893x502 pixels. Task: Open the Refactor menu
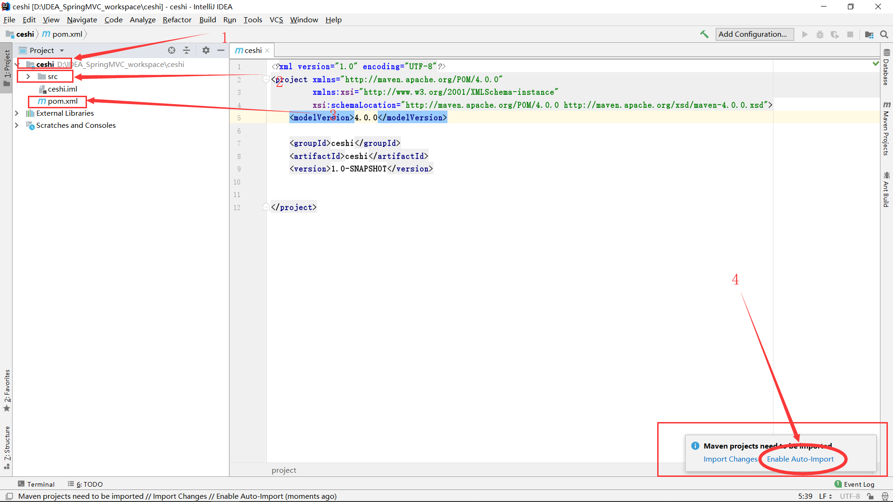tap(177, 20)
